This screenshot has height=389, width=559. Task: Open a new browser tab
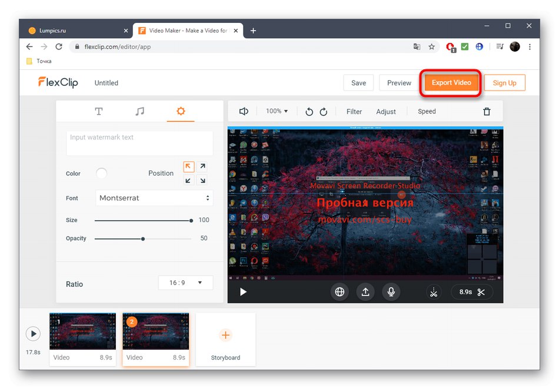tap(253, 31)
